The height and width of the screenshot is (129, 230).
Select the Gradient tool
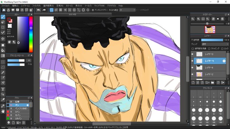coord(3,56)
